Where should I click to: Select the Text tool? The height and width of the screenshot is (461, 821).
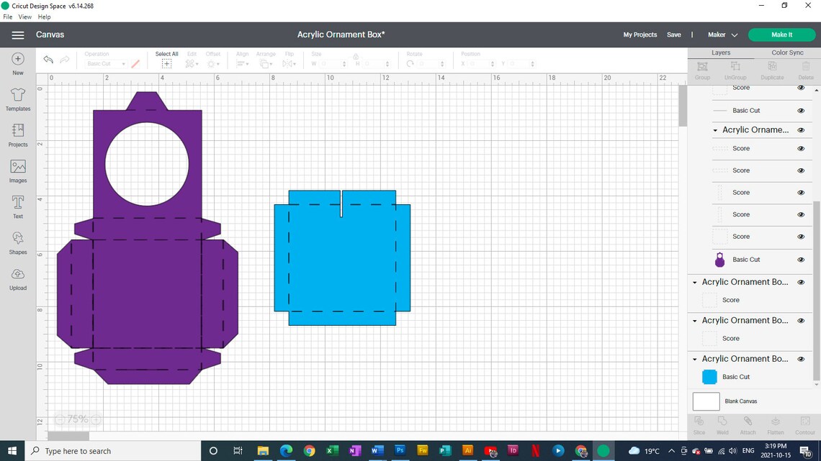(x=18, y=207)
